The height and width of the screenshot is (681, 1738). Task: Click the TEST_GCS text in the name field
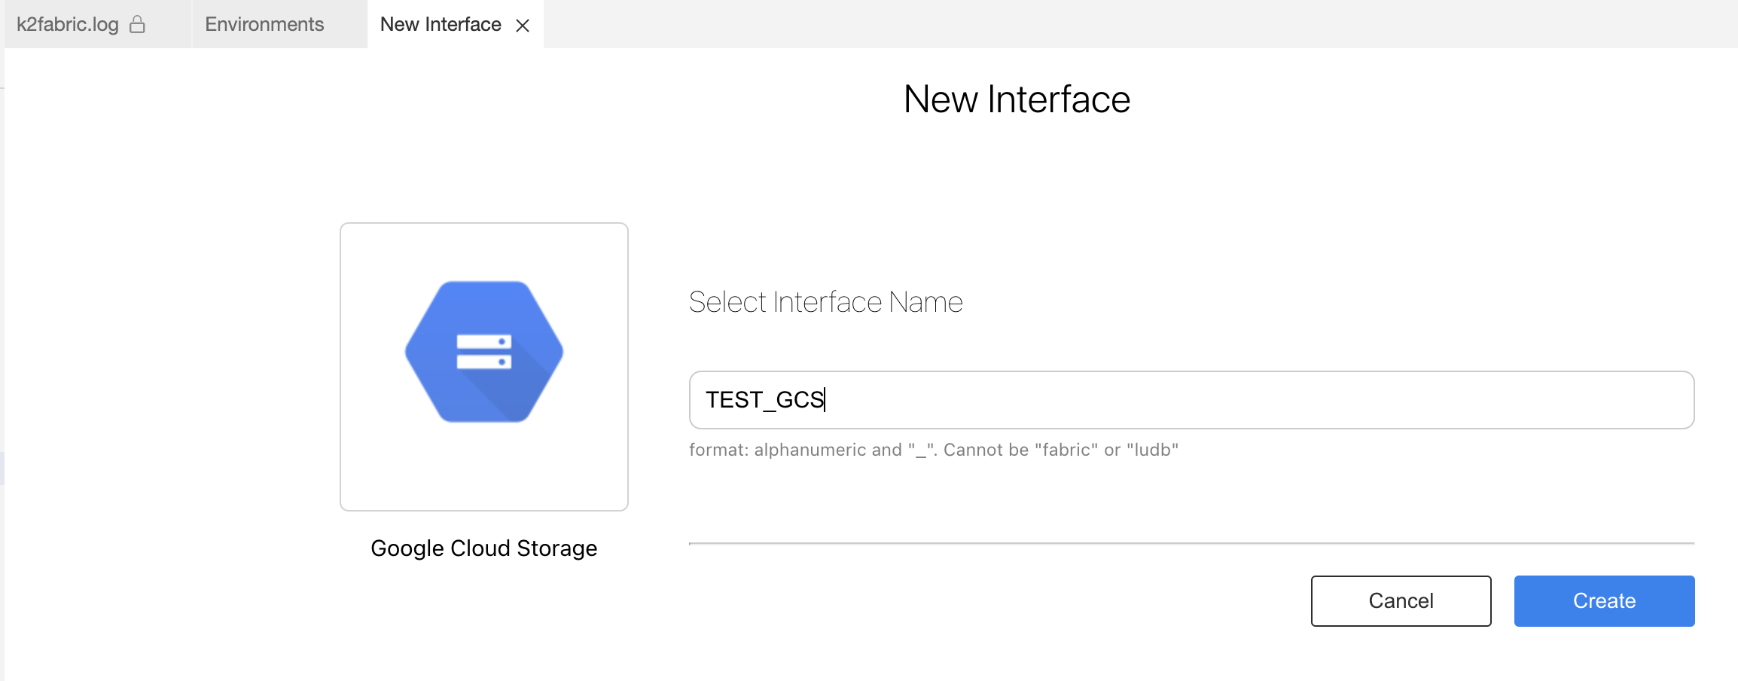(x=764, y=400)
